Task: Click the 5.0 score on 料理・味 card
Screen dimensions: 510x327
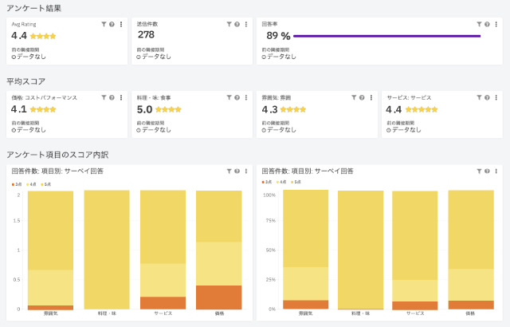Action: 144,109
